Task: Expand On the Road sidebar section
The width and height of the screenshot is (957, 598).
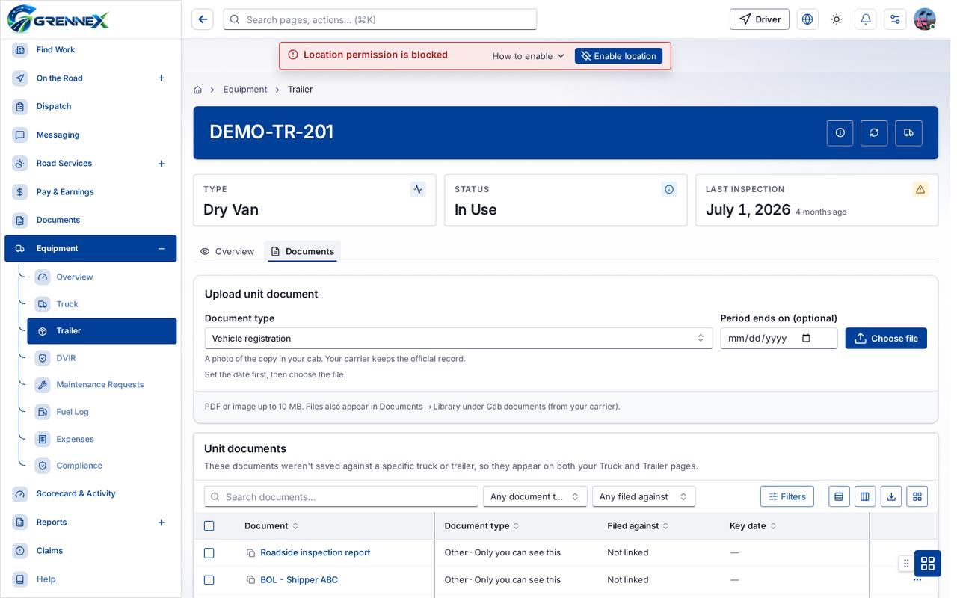Action: [x=161, y=78]
